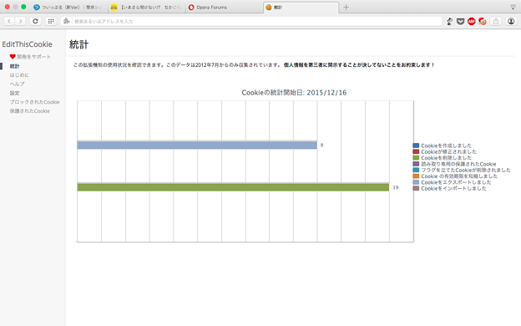Click the green bar with value 19
521x326 pixels.
tap(233, 187)
